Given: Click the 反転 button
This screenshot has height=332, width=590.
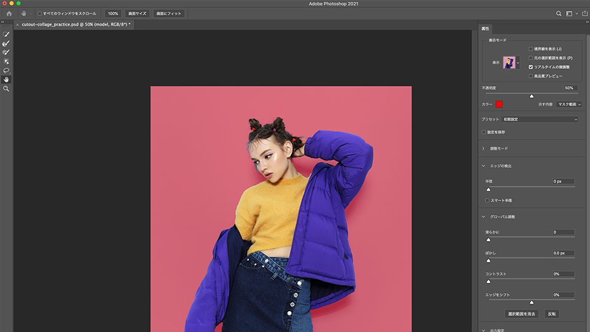Looking at the screenshot, I should pyautogui.click(x=552, y=314).
